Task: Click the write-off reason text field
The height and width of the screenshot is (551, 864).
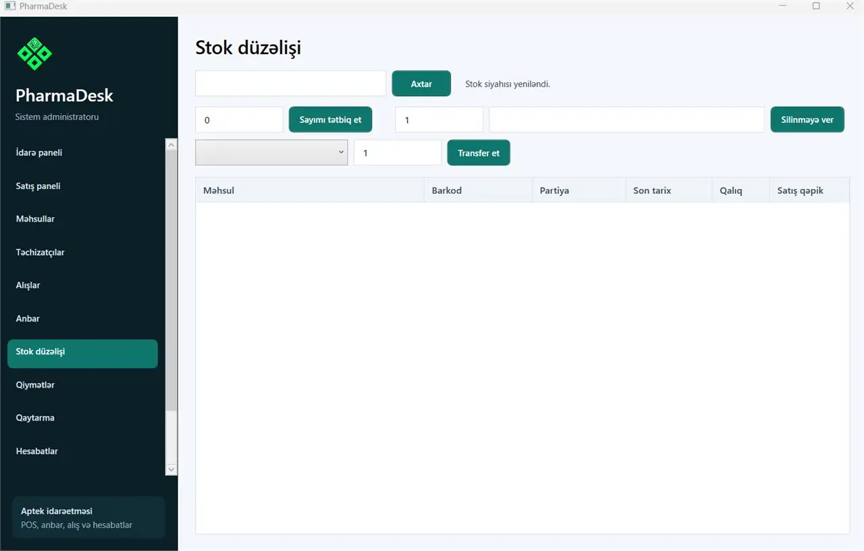Action: [x=627, y=120]
